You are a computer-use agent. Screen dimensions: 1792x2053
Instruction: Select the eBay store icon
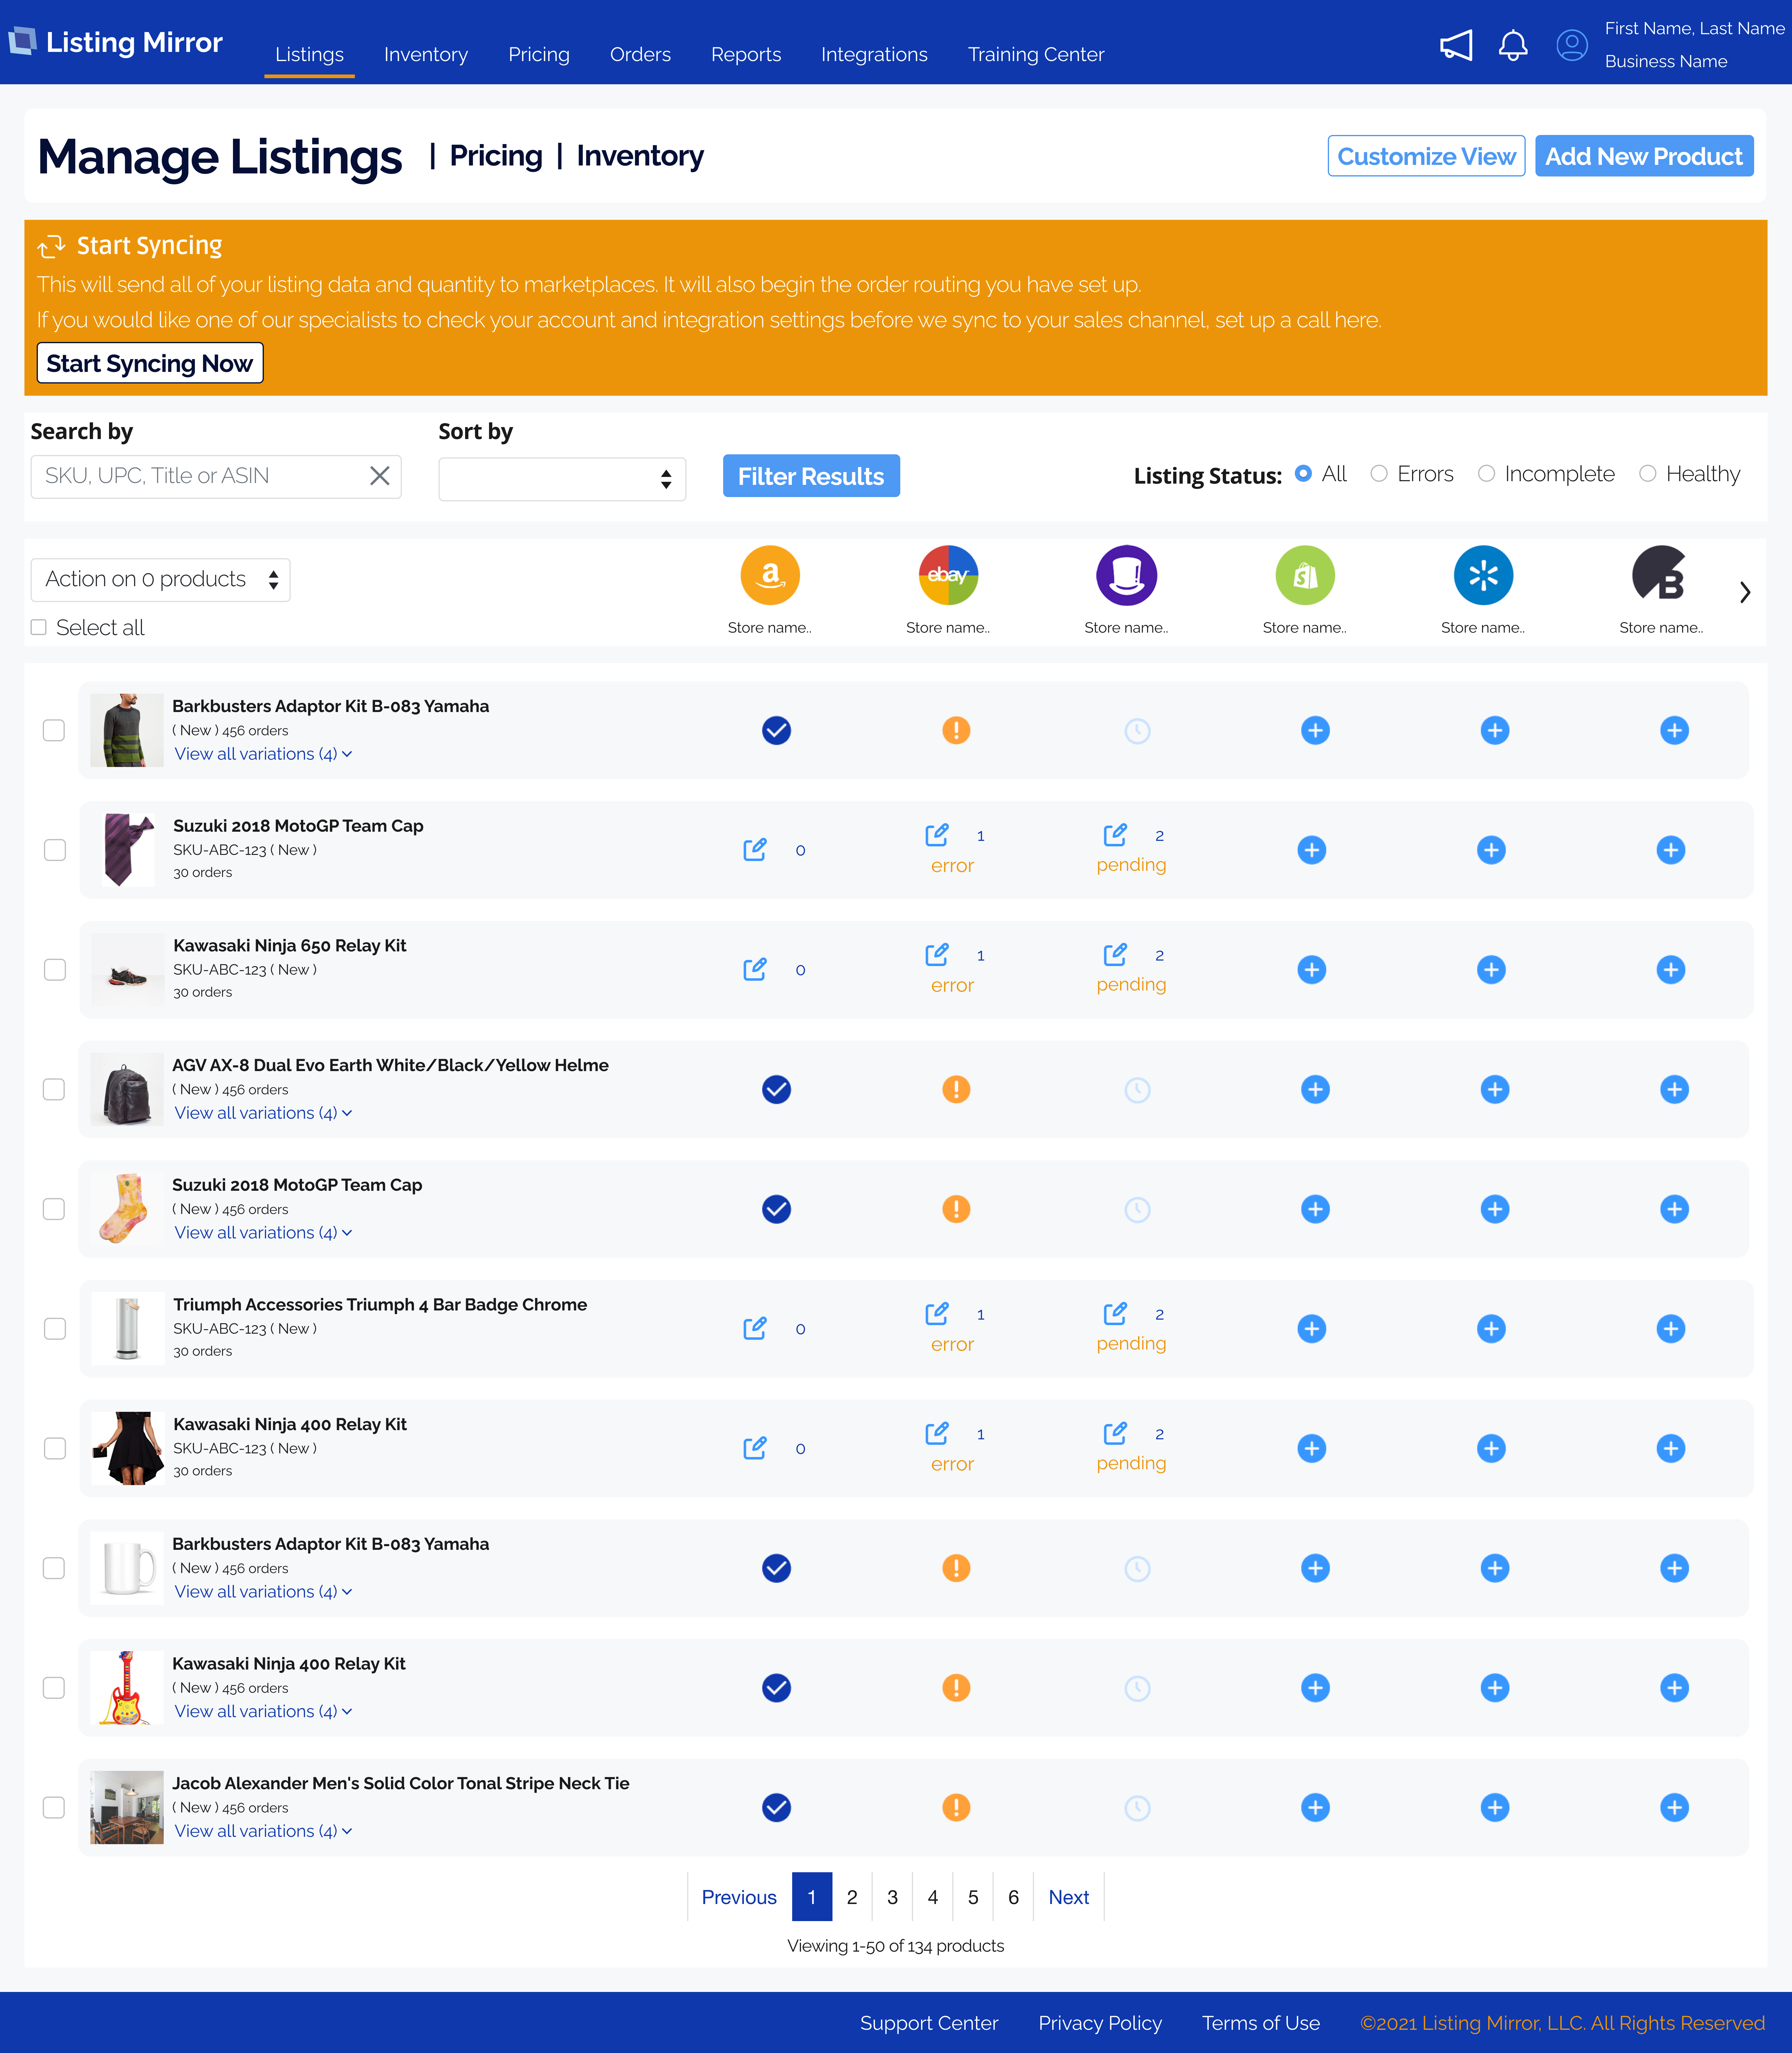click(948, 575)
